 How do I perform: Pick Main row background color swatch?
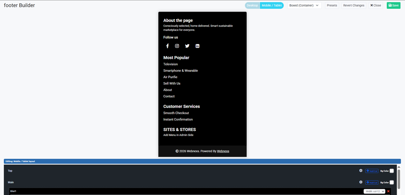(x=392, y=183)
